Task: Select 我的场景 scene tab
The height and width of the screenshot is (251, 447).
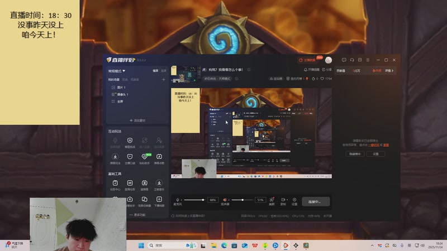Action: (114, 80)
